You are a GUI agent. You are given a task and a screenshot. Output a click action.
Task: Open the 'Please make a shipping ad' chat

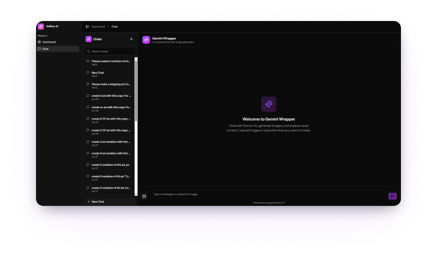[x=110, y=85]
